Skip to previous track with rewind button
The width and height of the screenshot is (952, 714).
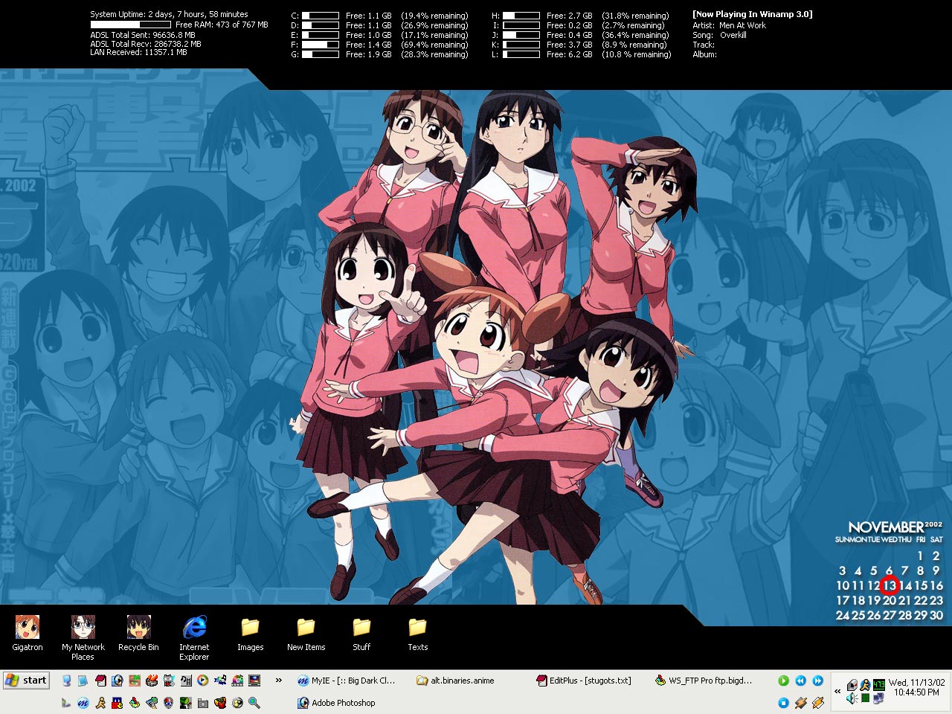coord(800,681)
